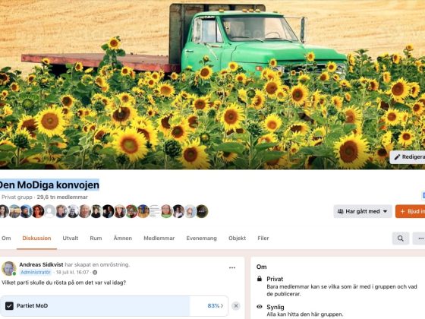The image size is (425, 319).
Task: Open the group search magnifier icon
Action: click(401, 238)
